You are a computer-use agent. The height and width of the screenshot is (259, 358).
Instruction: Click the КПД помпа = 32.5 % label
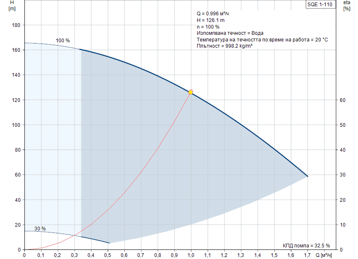tap(306, 245)
